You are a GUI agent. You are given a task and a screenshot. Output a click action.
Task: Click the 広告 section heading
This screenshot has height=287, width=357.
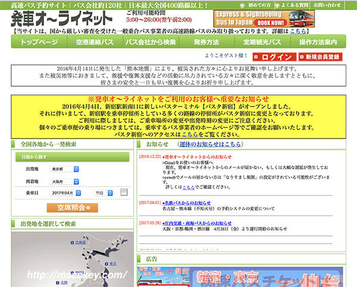[x=151, y=259]
